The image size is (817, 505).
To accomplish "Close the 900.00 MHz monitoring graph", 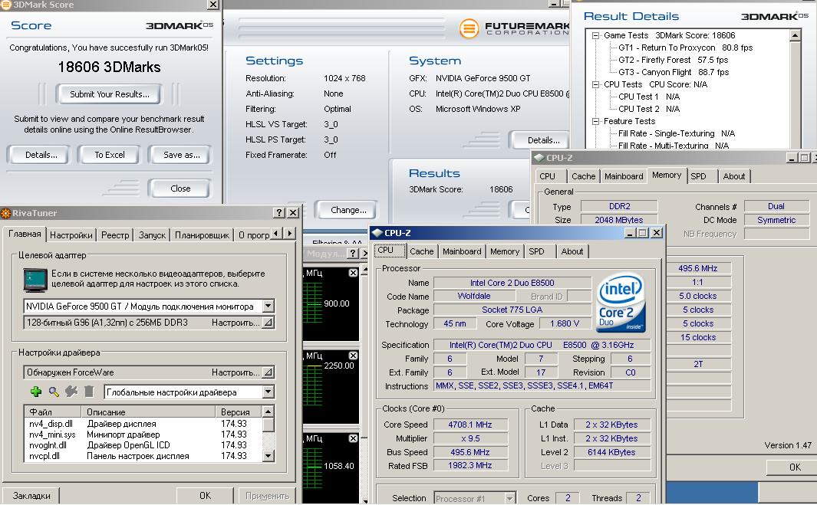I will click(353, 273).
